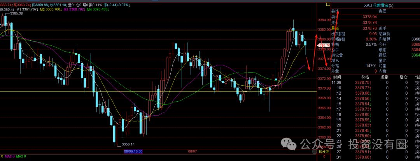Click the 低3359.88 value in header
The height and width of the screenshot is (161, 420).
click(41, 5)
